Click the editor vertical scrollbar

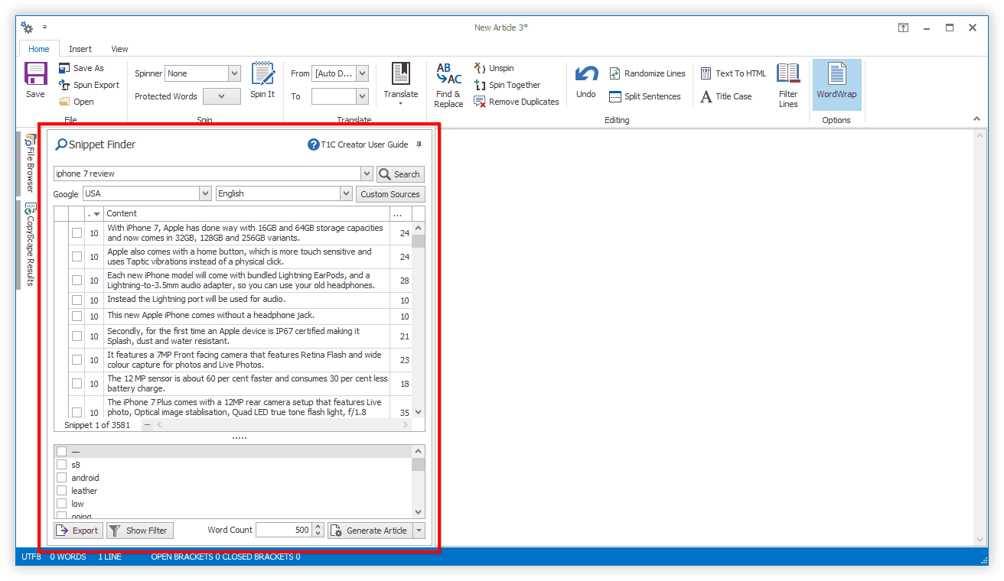click(978, 336)
